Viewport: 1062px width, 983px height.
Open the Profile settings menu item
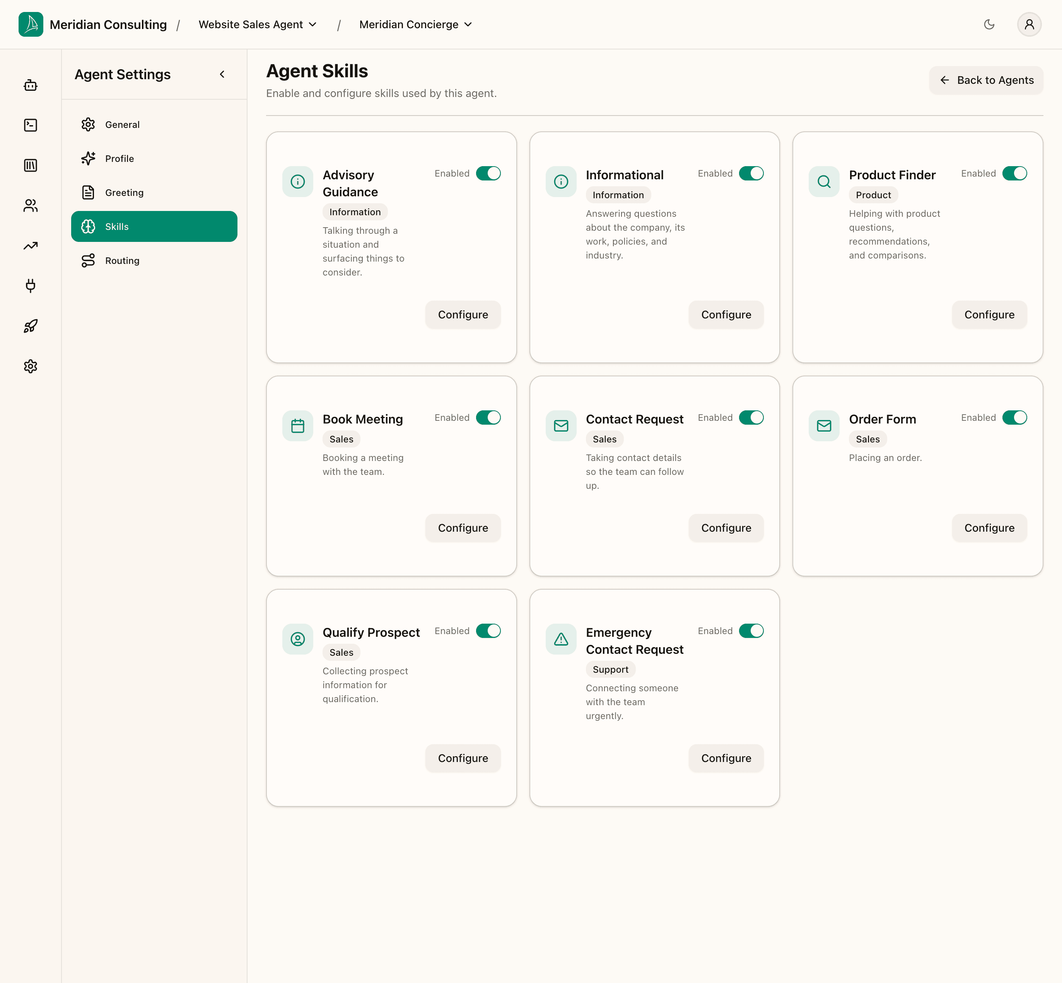[154, 158]
